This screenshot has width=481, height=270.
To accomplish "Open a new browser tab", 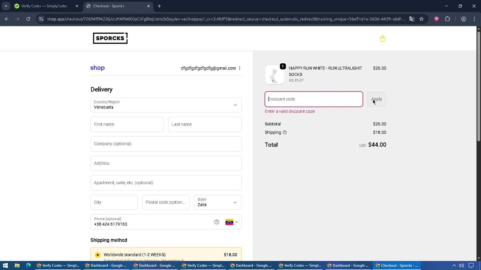I will coord(159,6).
